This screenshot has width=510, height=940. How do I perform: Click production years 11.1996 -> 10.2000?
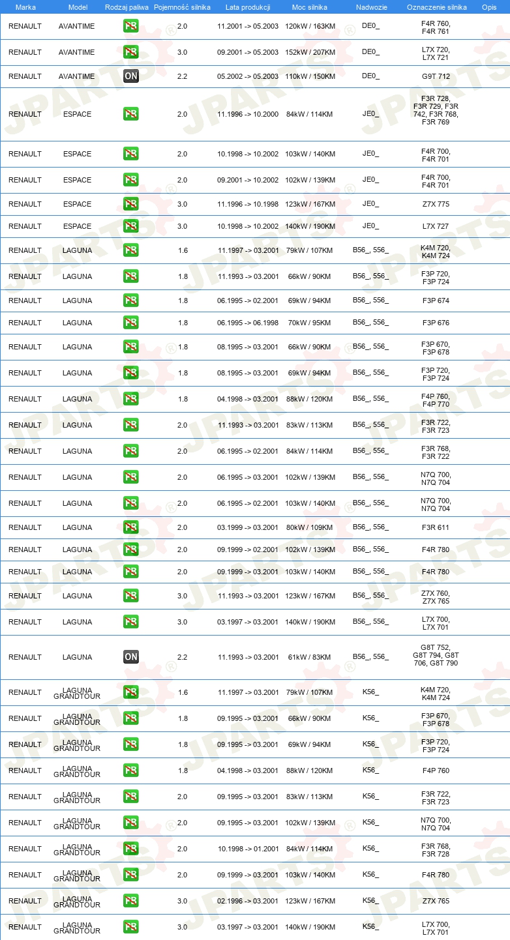point(248,114)
